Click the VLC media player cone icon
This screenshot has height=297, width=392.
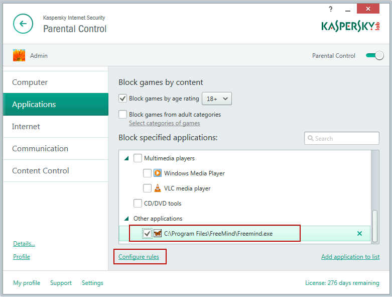[158, 188]
